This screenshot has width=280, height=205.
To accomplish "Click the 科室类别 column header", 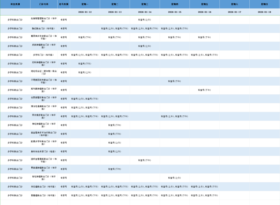I will (15, 4).
